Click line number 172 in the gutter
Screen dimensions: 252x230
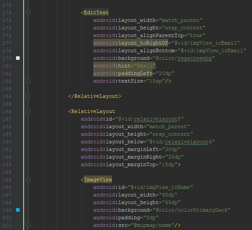[x=7, y=5]
